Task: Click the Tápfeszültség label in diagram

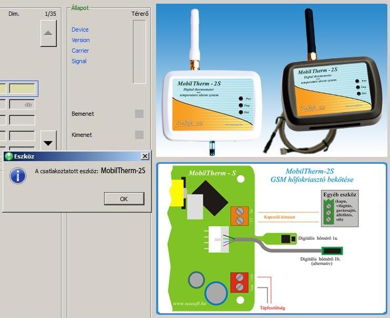Action: [272, 308]
